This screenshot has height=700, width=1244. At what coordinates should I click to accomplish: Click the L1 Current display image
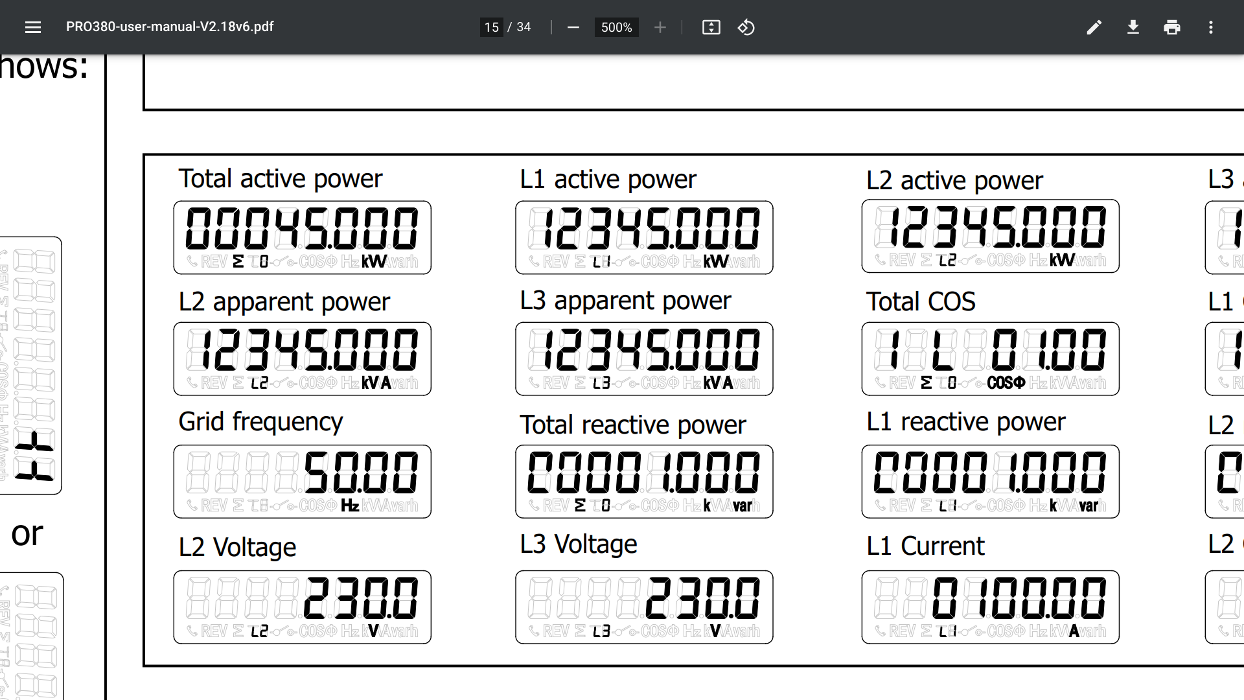tap(990, 607)
